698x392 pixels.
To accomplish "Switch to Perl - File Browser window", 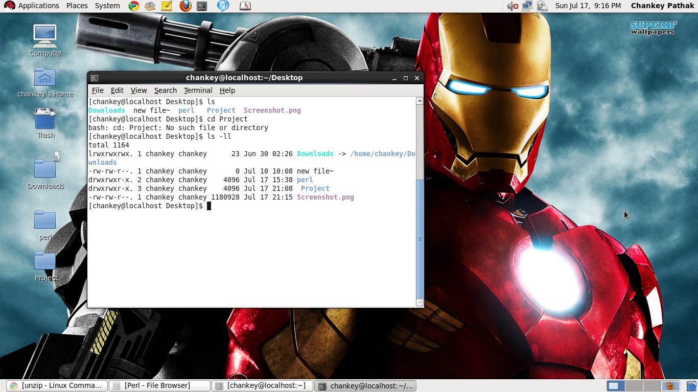I will (x=160, y=386).
